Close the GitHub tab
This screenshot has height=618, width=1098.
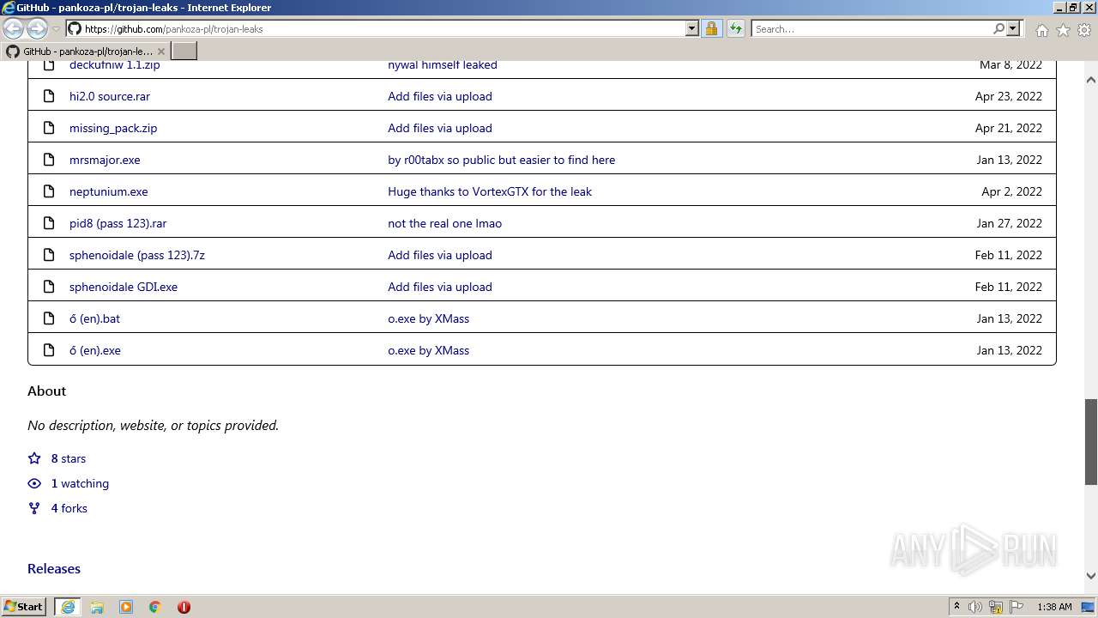pos(160,51)
